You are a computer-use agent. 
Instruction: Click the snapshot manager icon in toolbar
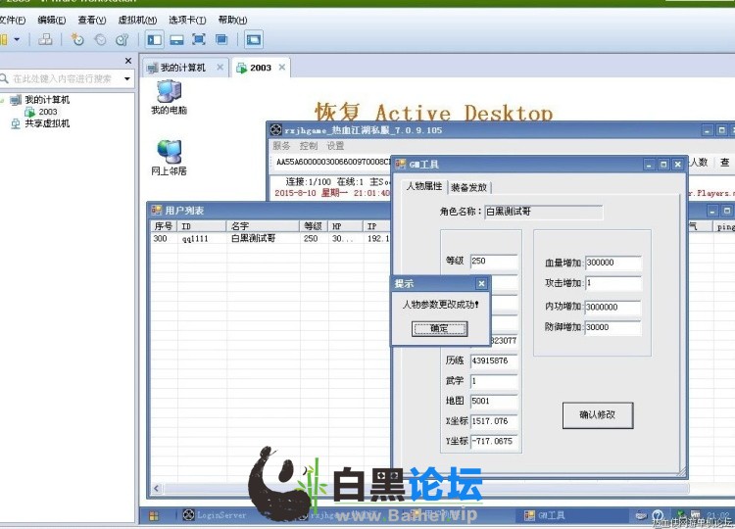coord(122,40)
